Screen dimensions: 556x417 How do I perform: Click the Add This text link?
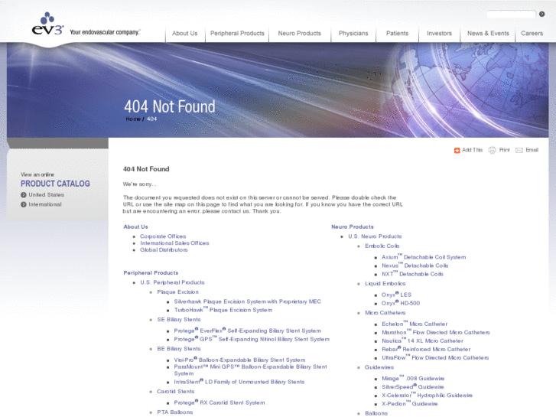pyautogui.click(x=473, y=150)
